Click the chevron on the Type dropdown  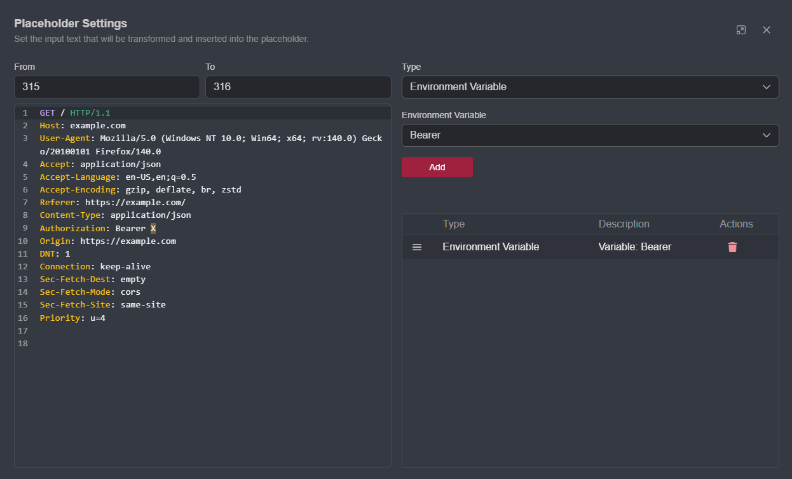coord(767,86)
